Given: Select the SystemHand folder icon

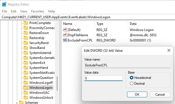Looking at the screenshot, I should coord(26,68).
